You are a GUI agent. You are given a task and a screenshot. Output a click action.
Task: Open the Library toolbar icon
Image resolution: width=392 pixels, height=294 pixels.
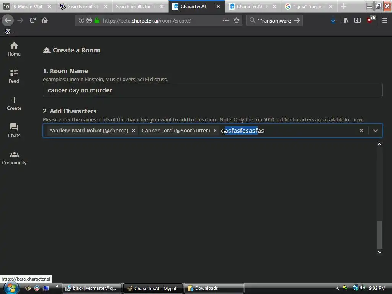tap(345, 21)
